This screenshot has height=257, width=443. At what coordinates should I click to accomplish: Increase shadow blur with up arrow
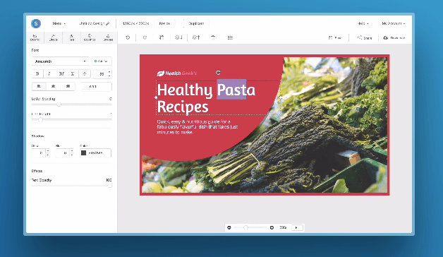[x=72, y=151]
